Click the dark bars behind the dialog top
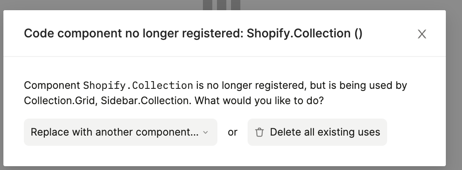This screenshot has height=170, width=462. pyautogui.click(x=222, y=5)
